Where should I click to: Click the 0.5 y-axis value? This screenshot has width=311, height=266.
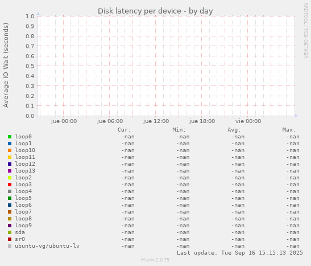(30, 66)
